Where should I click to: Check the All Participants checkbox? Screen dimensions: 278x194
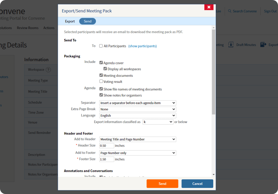tap(101, 46)
